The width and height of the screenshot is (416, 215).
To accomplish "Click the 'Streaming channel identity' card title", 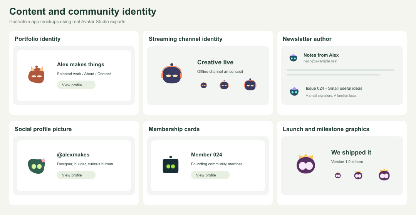I will click(185, 39).
